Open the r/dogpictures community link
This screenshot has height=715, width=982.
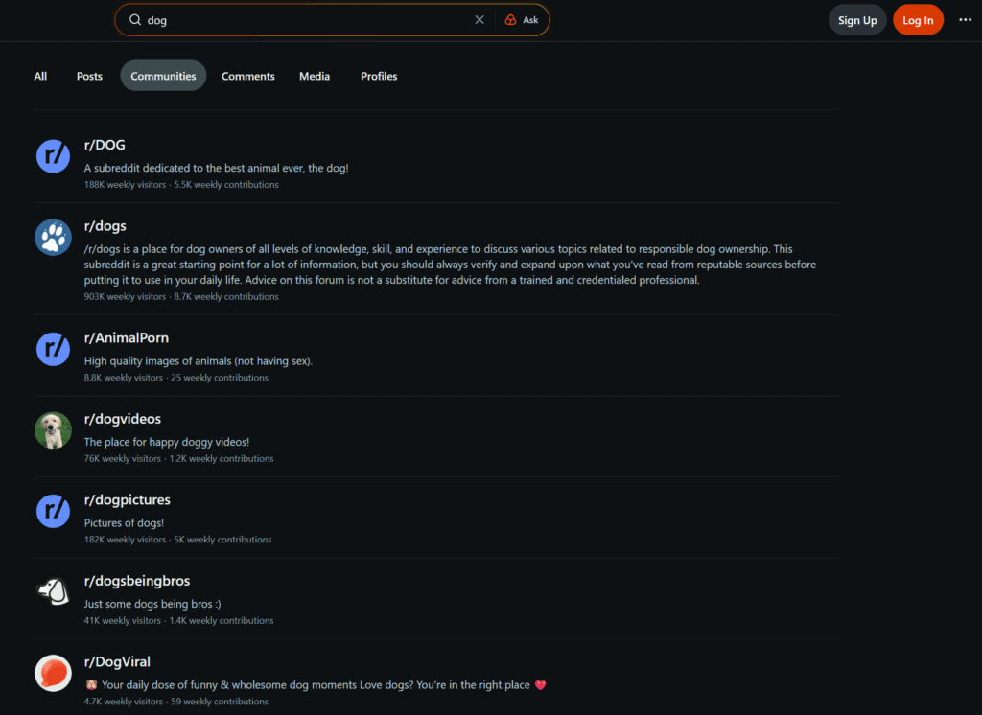[128, 499]
